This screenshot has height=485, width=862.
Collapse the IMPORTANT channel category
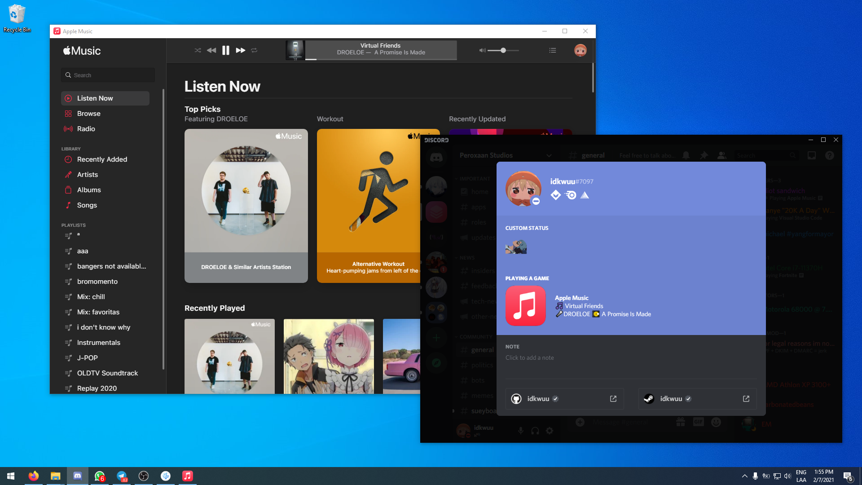(475, 179)
